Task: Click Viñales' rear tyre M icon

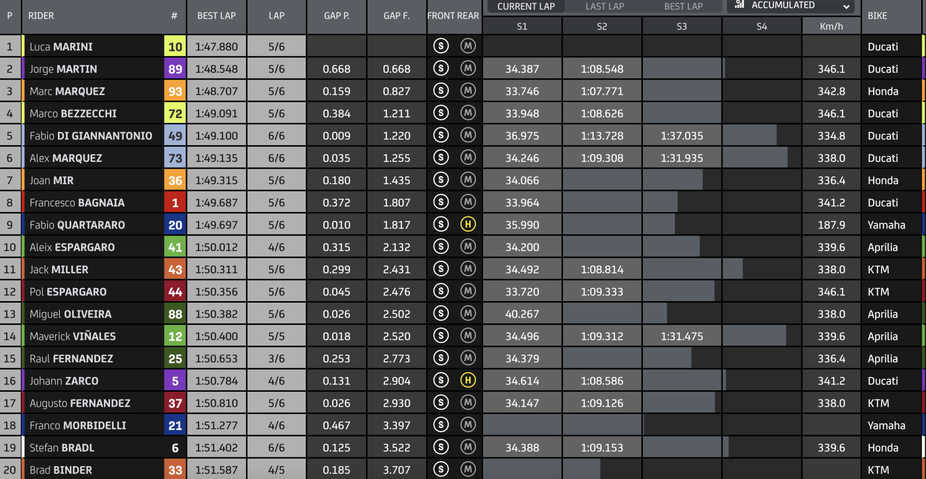Action: tap(468, 336)
